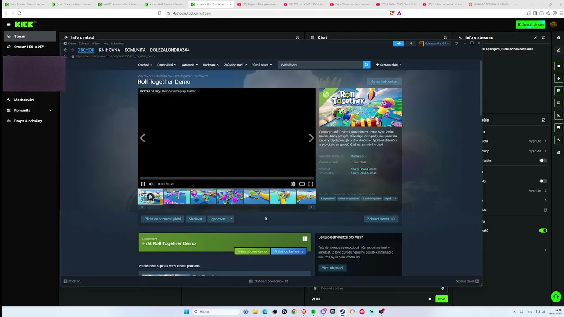
Task: Go forward using Steam's forward arrow
Action: [72, 50]
